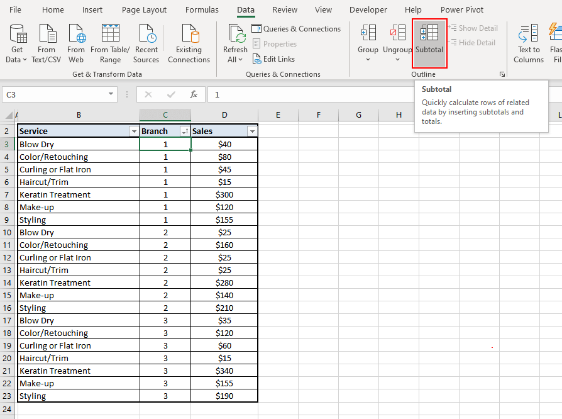Expand the Name Box dropdown arrow
Viewport: 562px width, 419px height.
(x=111, y=94)
